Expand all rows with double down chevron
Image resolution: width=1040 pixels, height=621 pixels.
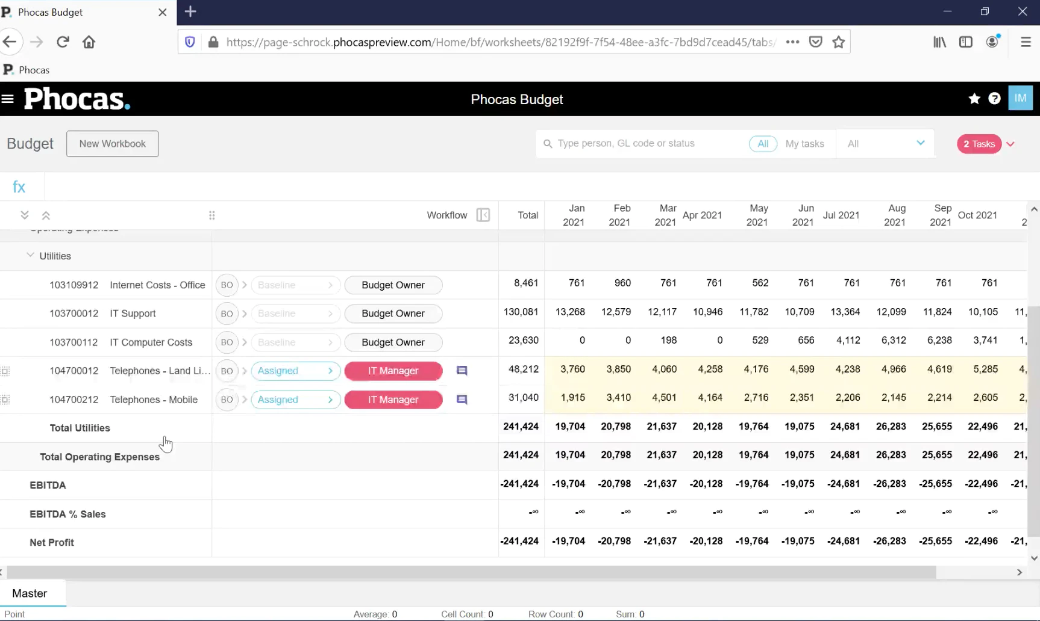coord(25,215)
